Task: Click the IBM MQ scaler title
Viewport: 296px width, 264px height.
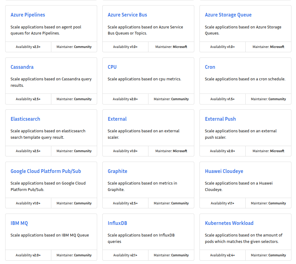Action: pyautogui.click(x=19, y=223)
